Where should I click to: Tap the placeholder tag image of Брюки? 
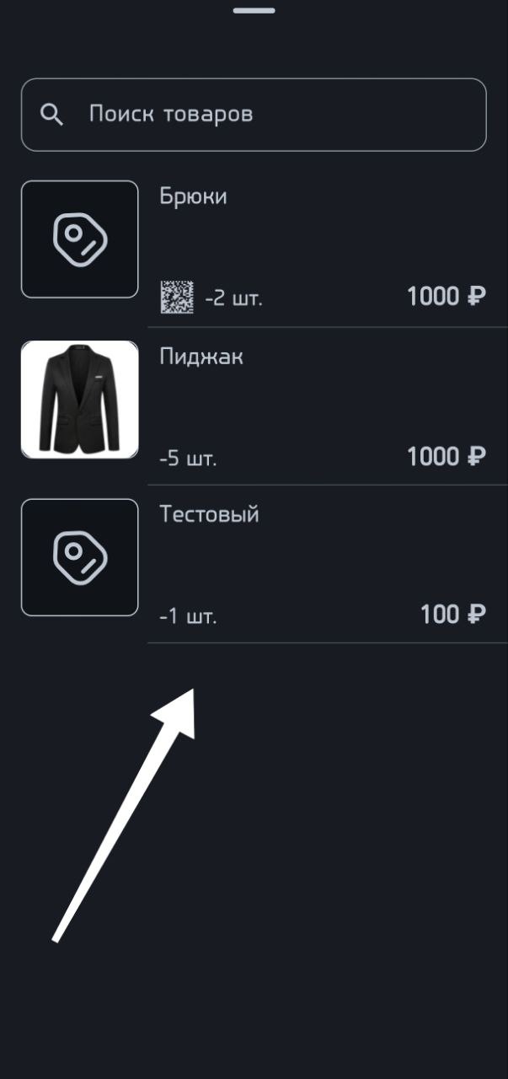click(x=79, y=239)
